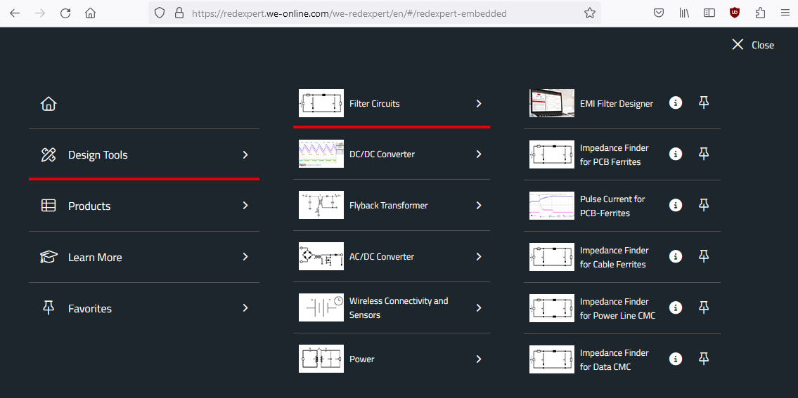
Task: Click the Learn More graduation cap icon
Action: 49,257
